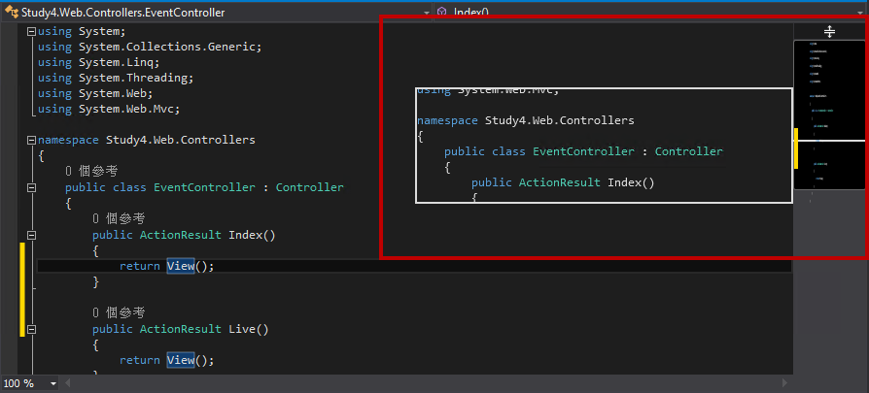The image size is (869, 393).
Task: Click ActionResult before Index()
Action: (x=181, y=235)
